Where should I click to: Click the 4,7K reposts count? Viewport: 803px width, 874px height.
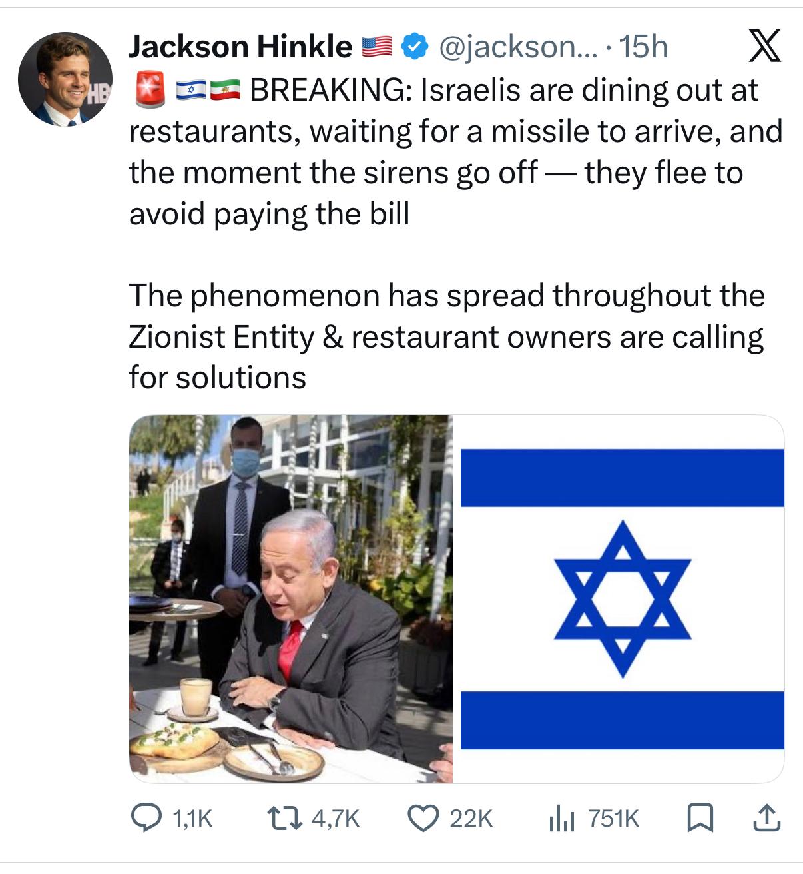pyautogui.click(x=335, y=818)
